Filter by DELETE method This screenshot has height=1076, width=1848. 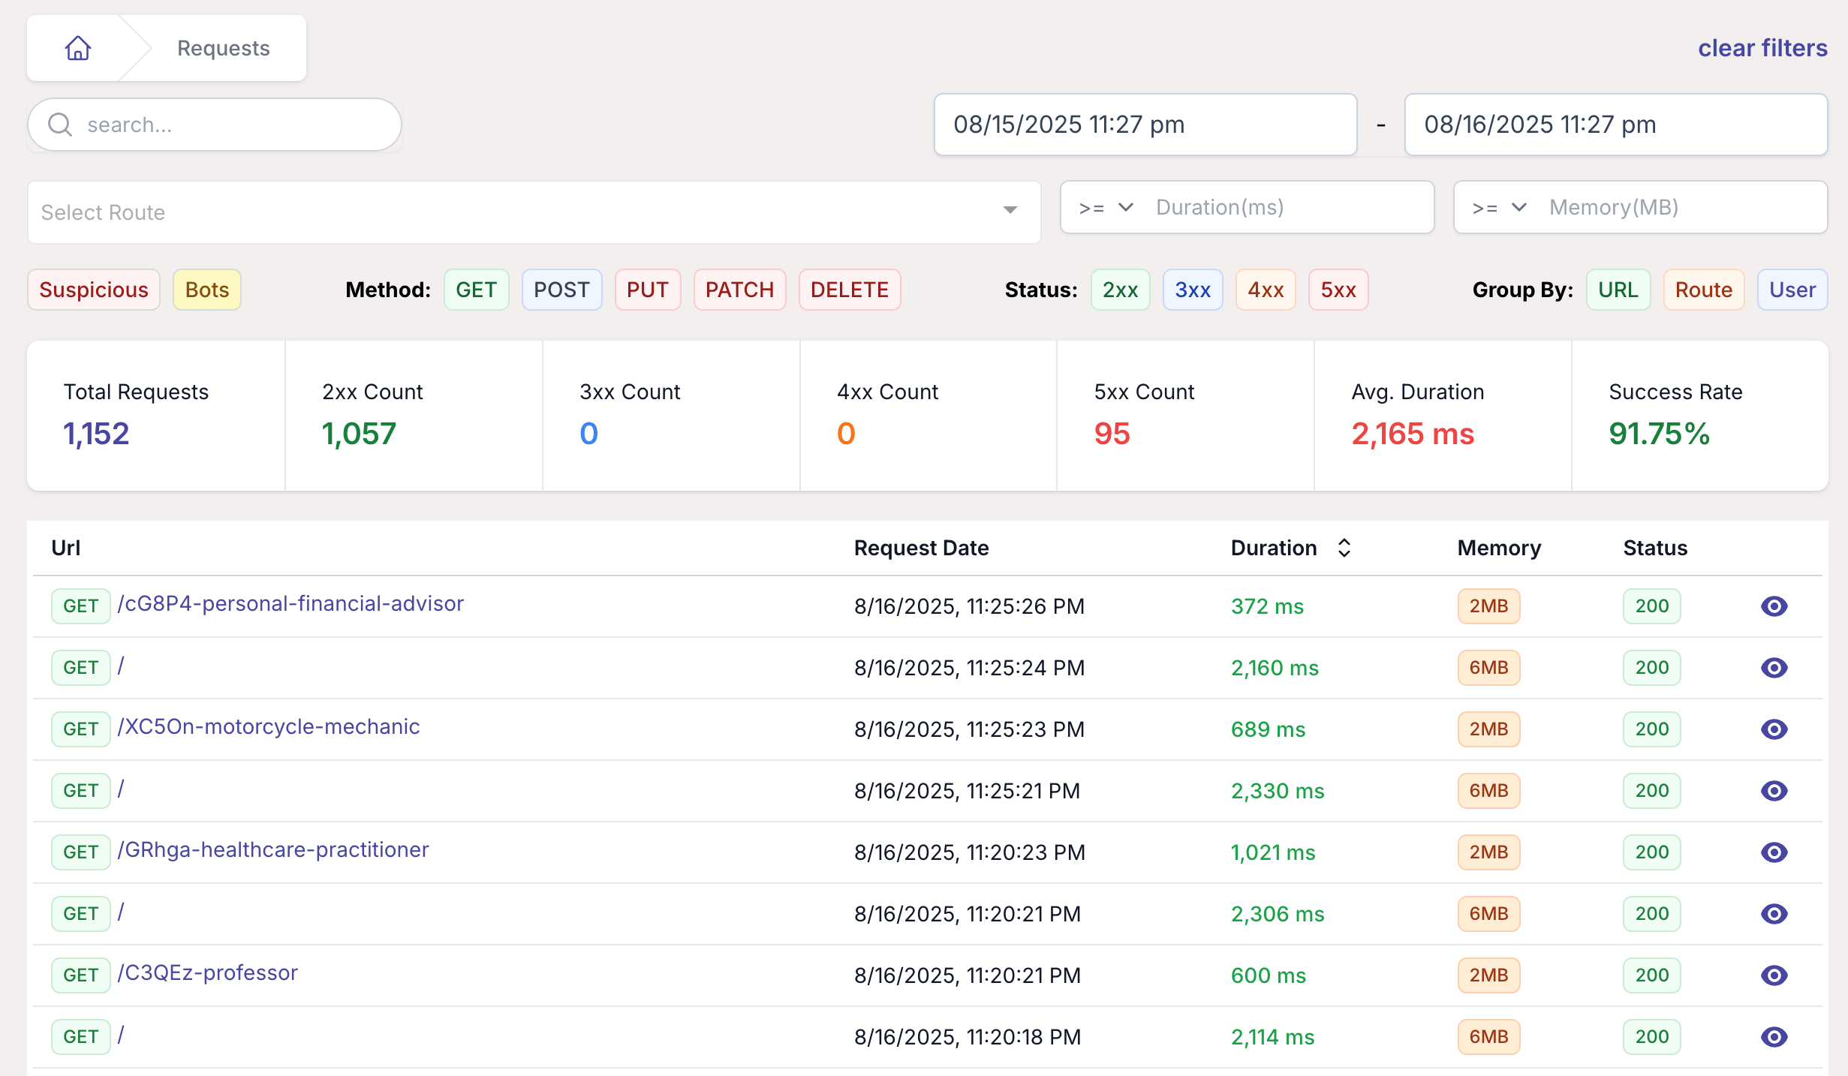(x=850, y=290)
